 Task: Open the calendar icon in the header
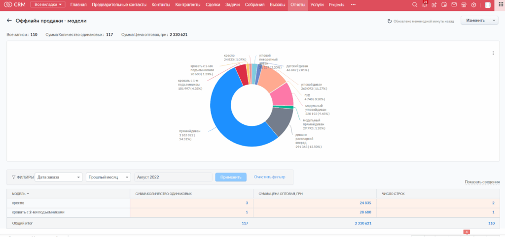click(x=444, y=5)
